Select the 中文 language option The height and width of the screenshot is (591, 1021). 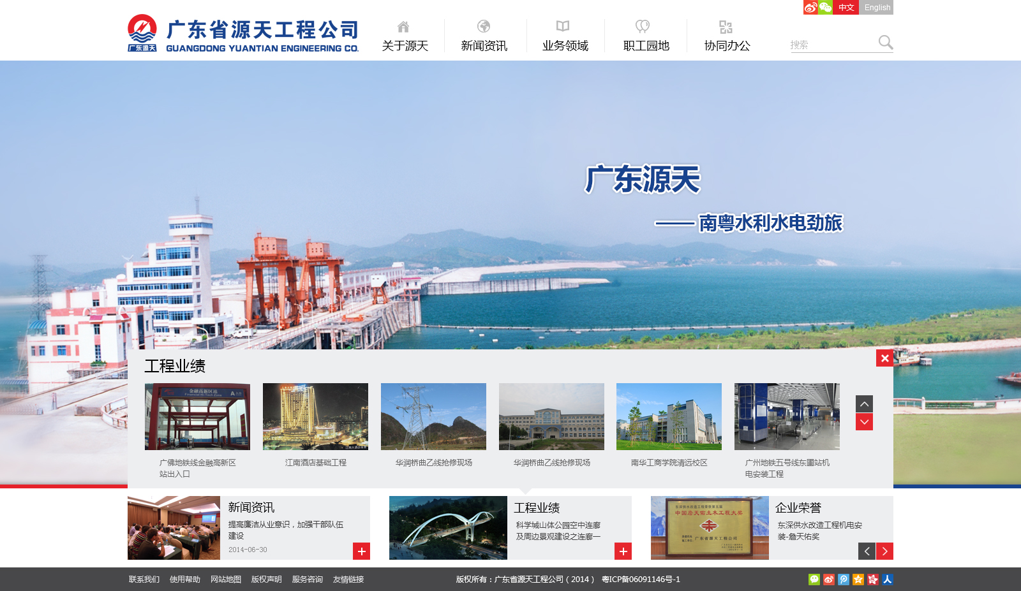(846, 8)
